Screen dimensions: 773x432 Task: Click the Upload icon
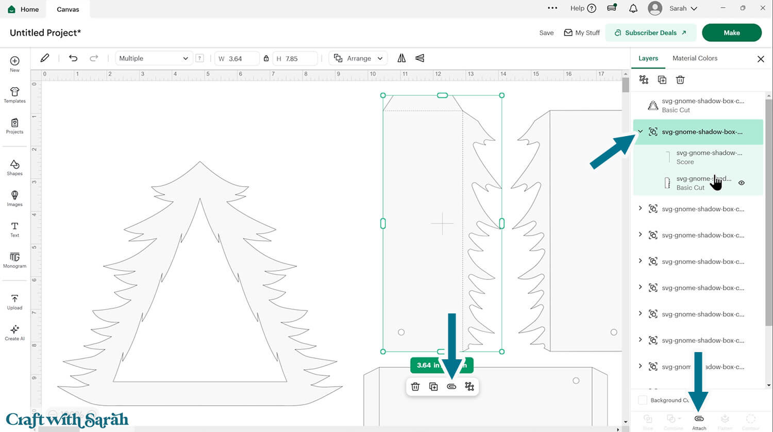[14, 302]
